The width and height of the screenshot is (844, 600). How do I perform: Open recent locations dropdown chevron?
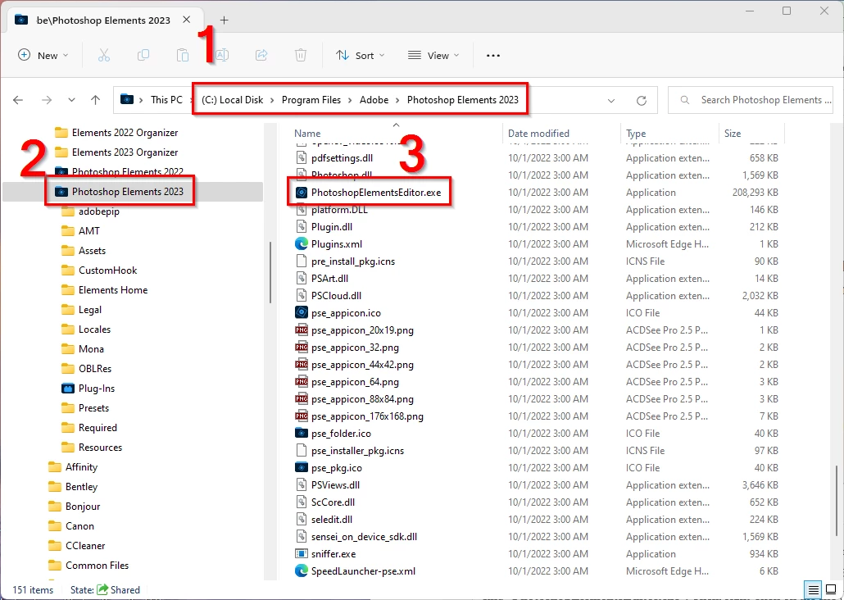click(71, 100)
